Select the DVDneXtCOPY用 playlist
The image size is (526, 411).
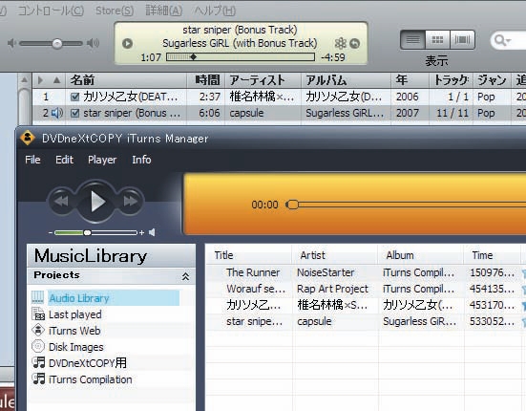click(88, 363)
